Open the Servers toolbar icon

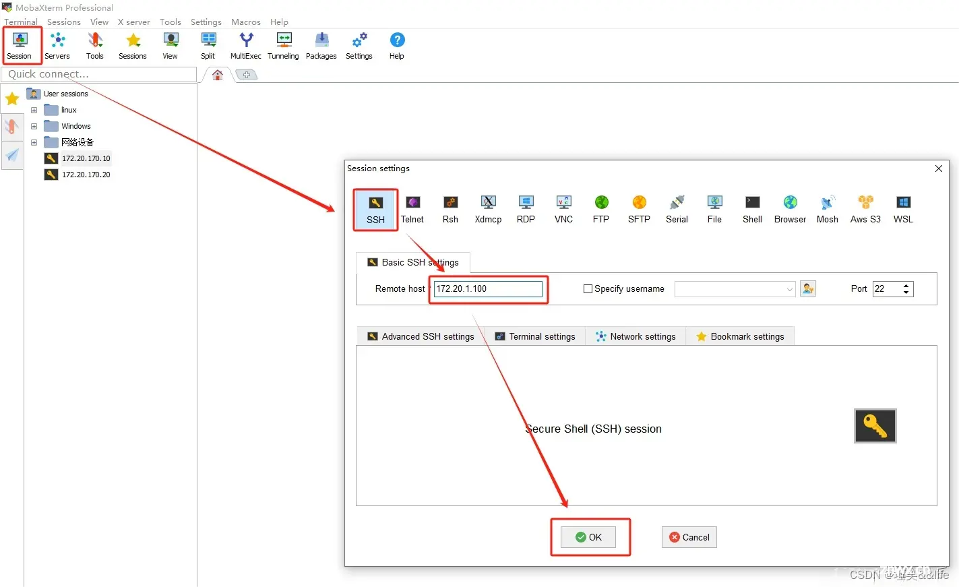57,45
